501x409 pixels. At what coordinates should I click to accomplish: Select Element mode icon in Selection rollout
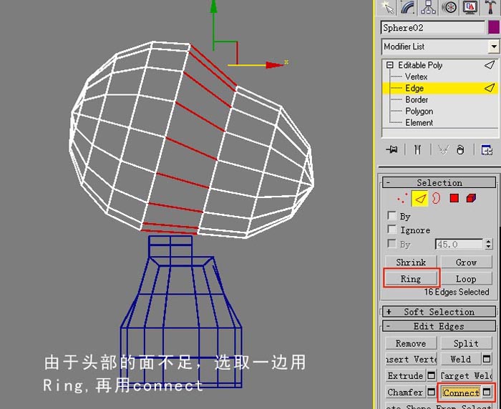471,199
